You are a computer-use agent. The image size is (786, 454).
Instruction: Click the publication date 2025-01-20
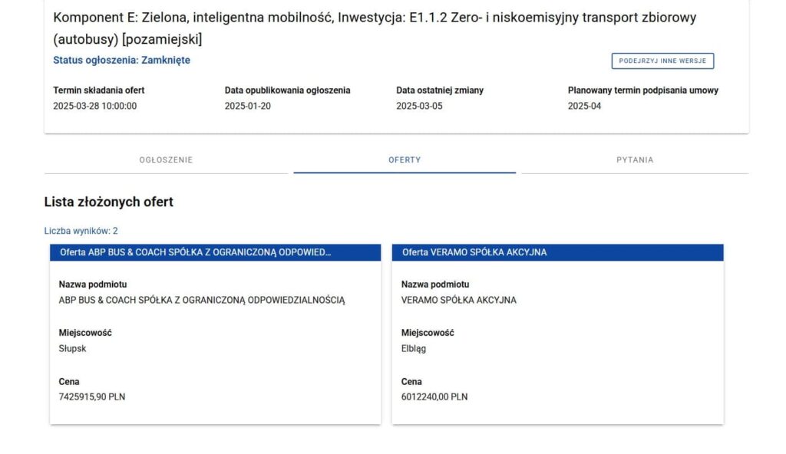(247, 107)
